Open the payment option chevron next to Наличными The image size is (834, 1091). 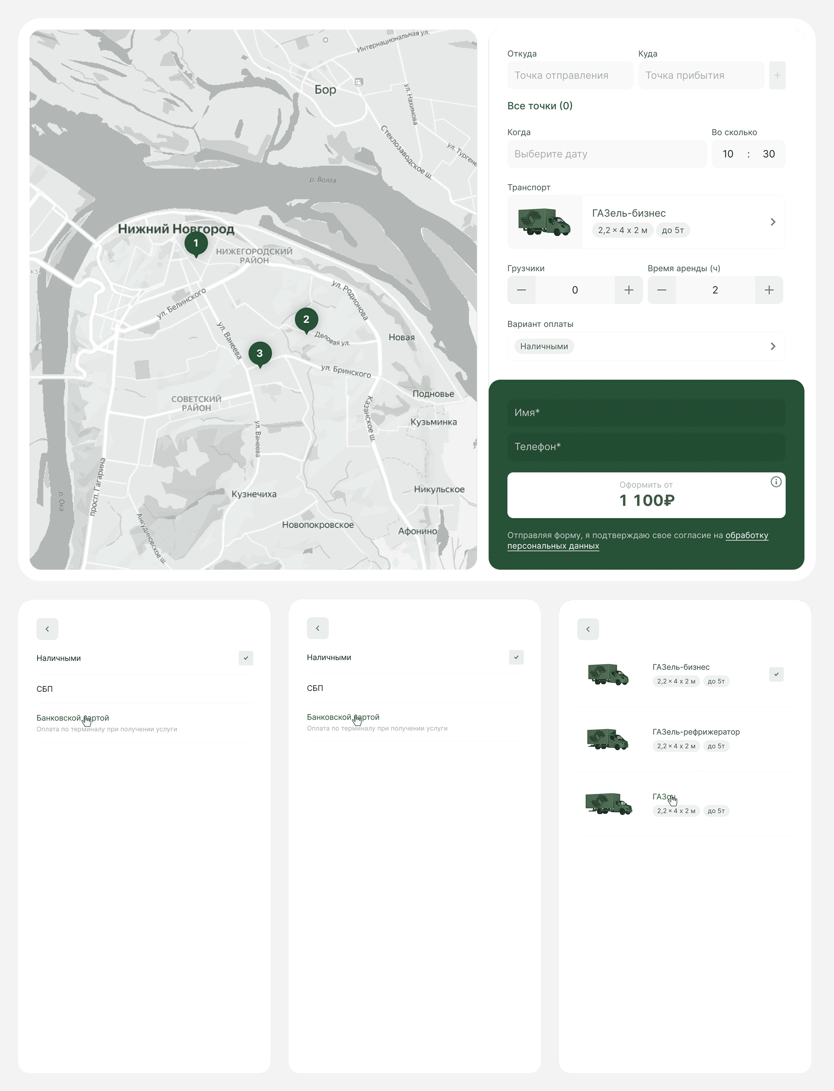coord(772,346)
